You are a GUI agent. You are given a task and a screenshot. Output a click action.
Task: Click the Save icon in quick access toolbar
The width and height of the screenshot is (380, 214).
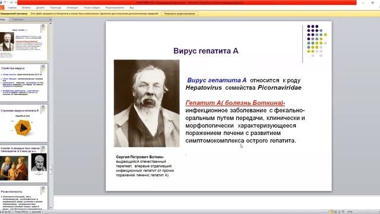point(1,2)
